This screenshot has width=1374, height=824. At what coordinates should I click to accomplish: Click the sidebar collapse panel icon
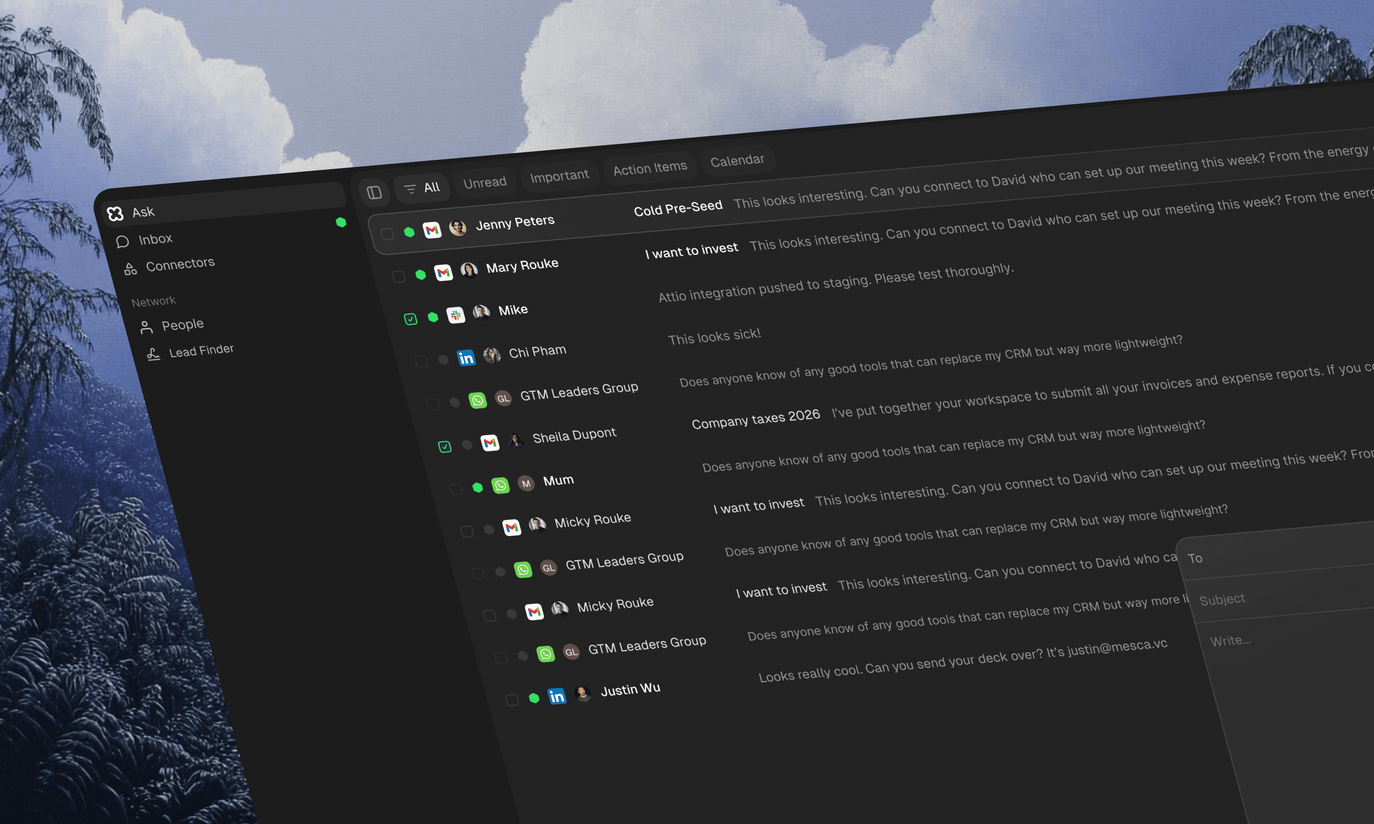(x=374, y=192)
